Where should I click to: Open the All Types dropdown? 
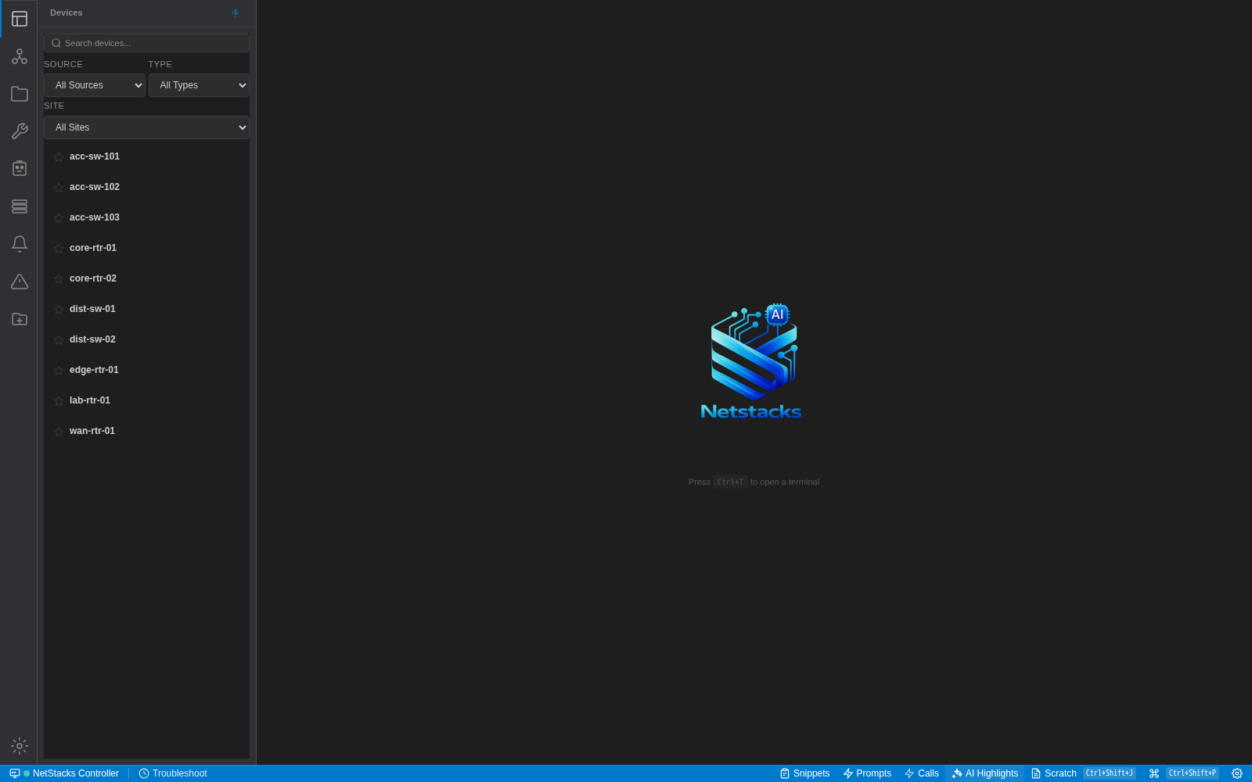(x=199, y=85)
